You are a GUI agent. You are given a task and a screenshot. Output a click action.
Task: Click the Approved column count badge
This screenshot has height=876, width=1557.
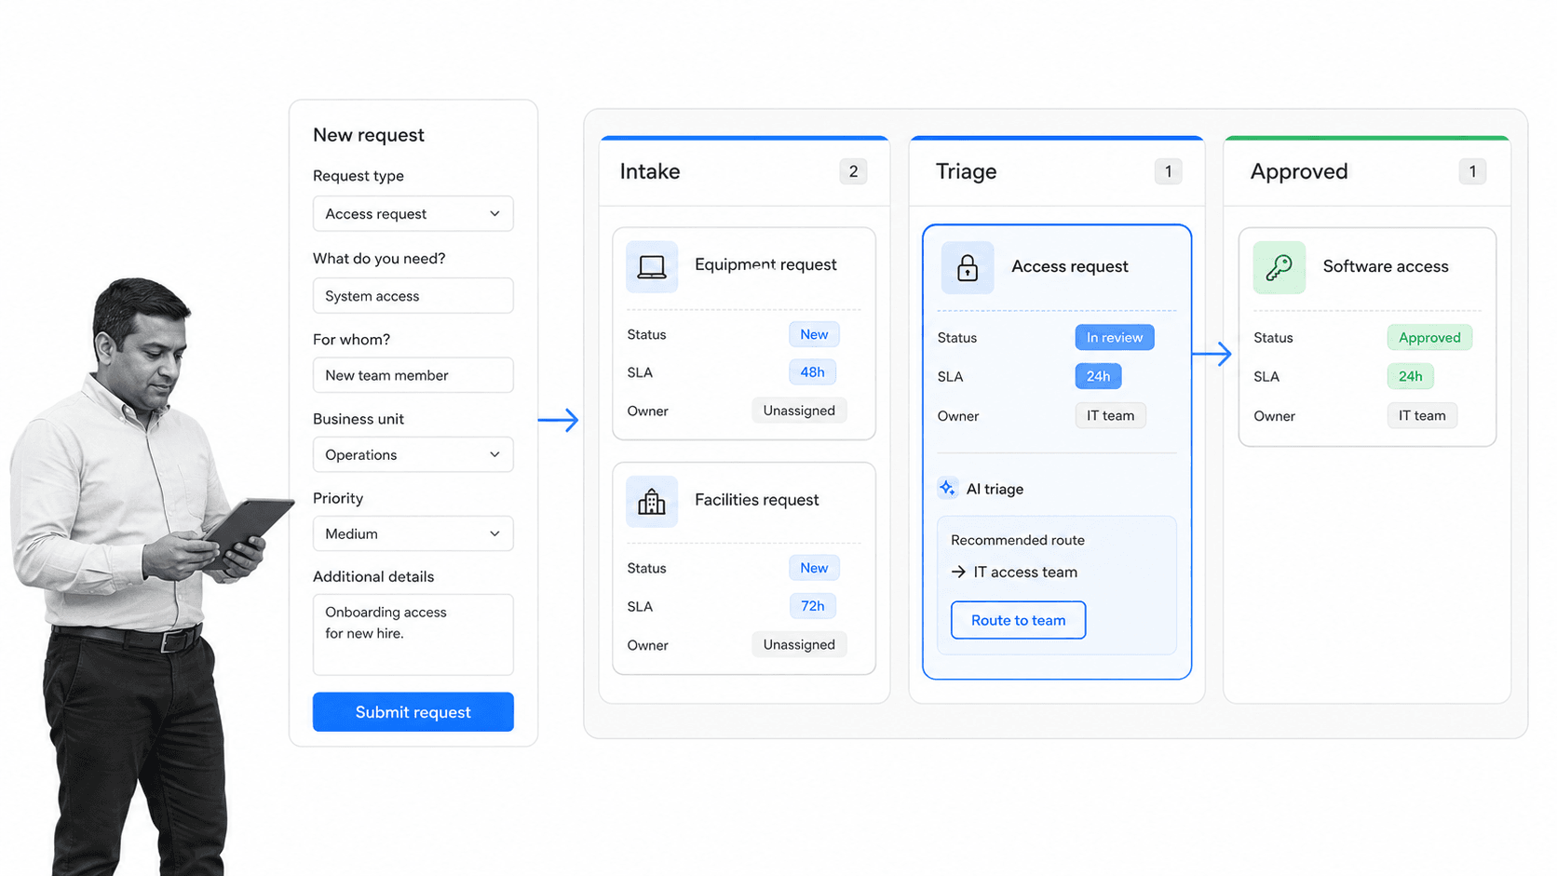[1472, 171]
